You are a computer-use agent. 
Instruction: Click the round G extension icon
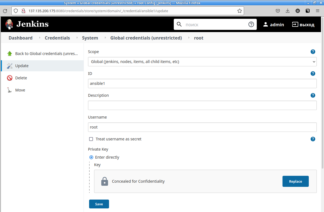point(297,11)
